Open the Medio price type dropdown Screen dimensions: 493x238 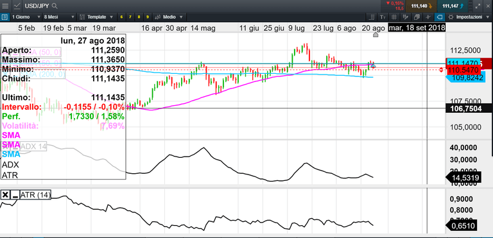169,17
